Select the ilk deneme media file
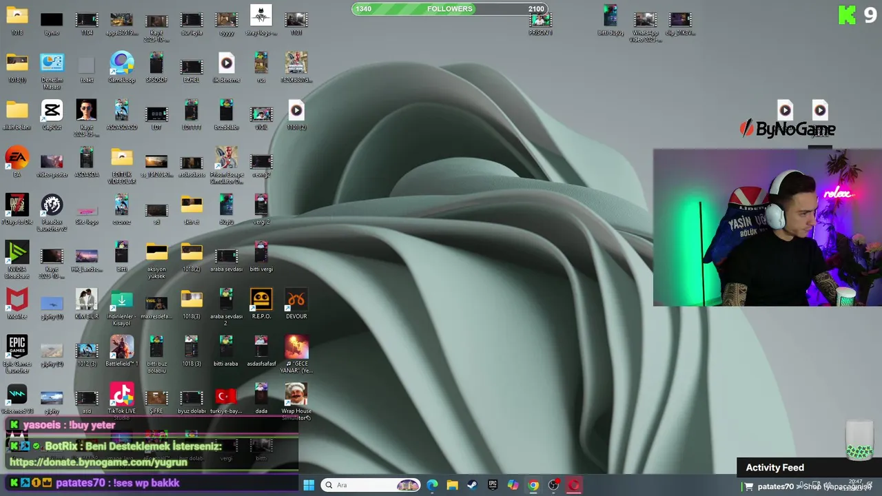 tap(226, 68)
